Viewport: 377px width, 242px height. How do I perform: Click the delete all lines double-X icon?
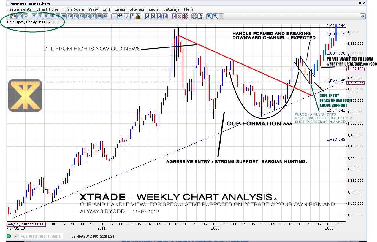[x=186, y=16]
